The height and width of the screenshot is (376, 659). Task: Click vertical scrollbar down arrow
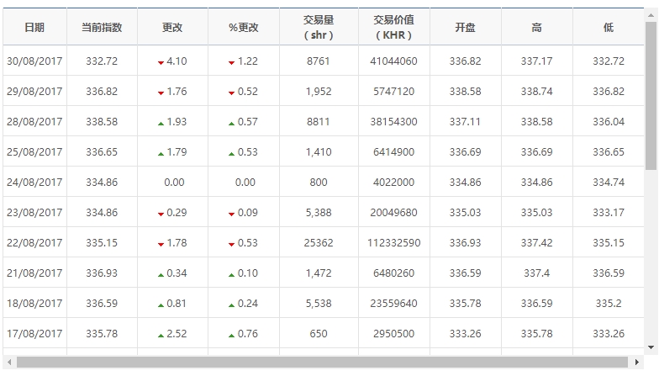point(651,345)
